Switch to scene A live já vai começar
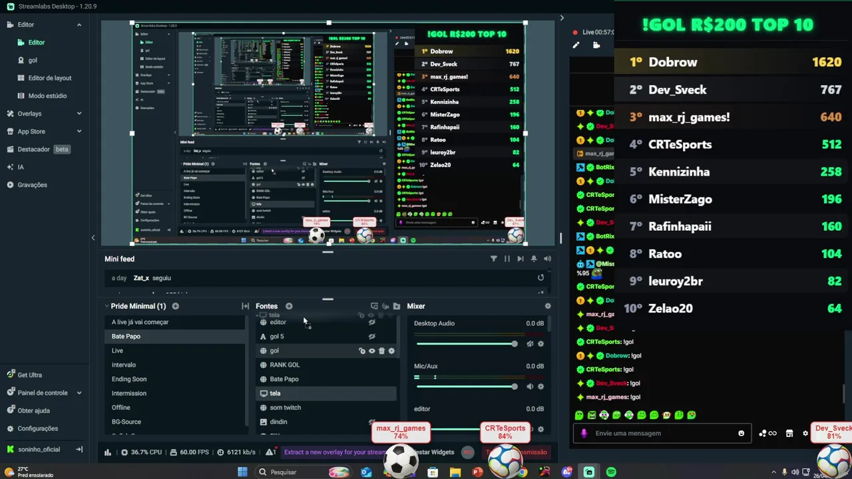 [176, 322]
